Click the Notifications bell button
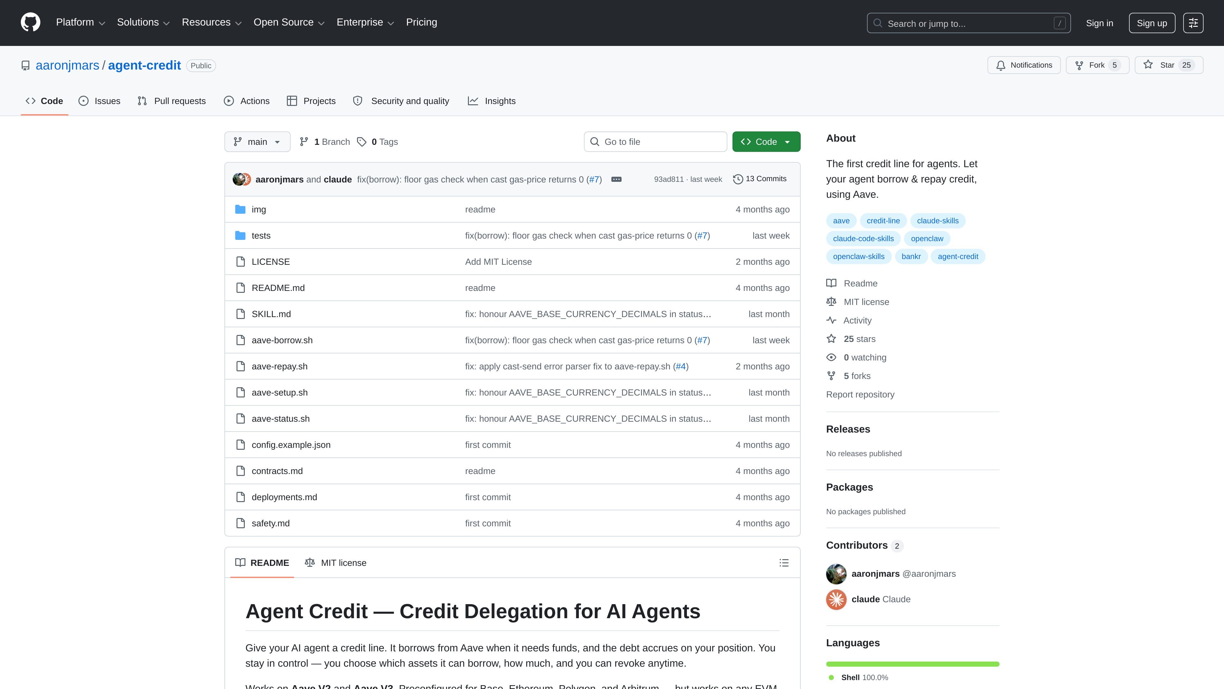The width and height of the screenshot is (1224, 689). click(x=1024, y=65)
